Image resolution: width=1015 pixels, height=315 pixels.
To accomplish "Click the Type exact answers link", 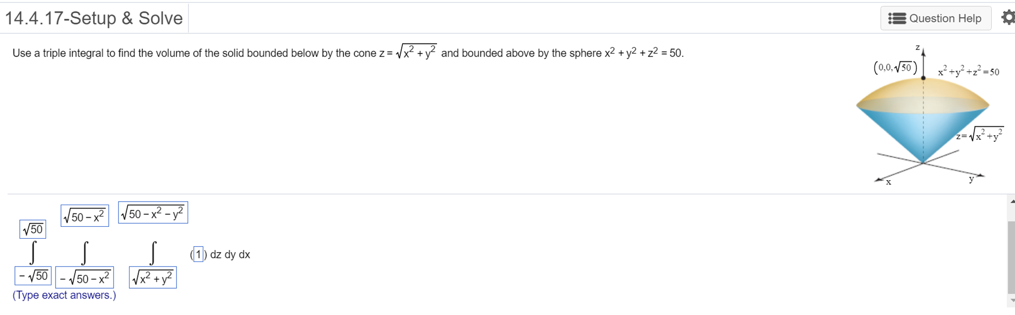I will [x=63, y=295].
